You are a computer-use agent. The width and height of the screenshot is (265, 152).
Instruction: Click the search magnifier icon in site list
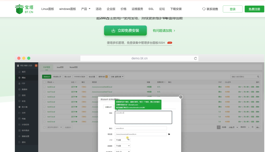[258, 77]
